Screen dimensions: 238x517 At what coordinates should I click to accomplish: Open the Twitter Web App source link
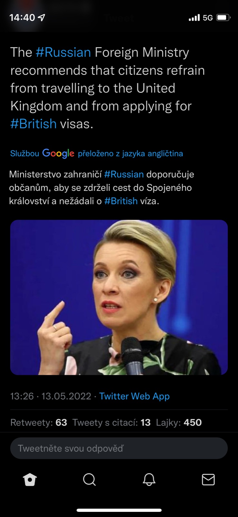click(134, 396)
